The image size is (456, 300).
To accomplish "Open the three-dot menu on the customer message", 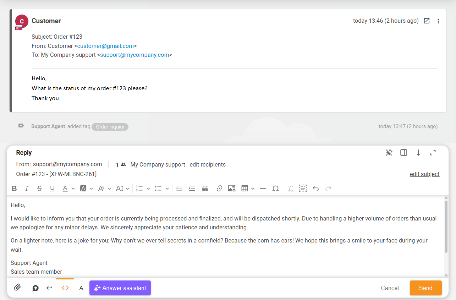I will 438,21.
